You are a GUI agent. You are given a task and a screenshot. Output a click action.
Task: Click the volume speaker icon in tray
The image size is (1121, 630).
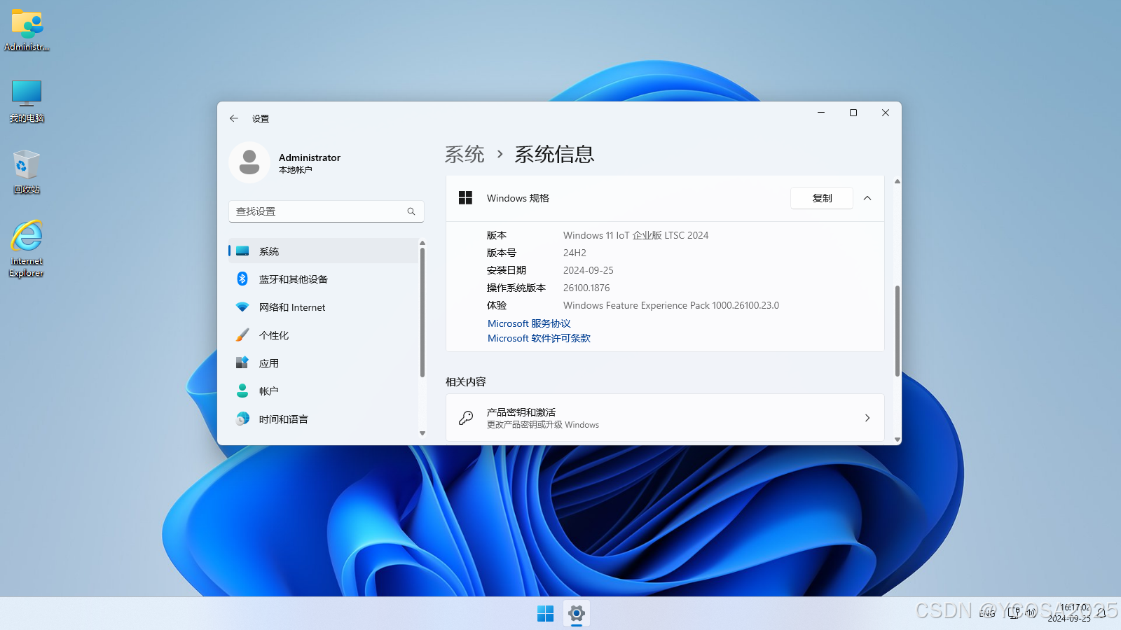[1031, 613]
